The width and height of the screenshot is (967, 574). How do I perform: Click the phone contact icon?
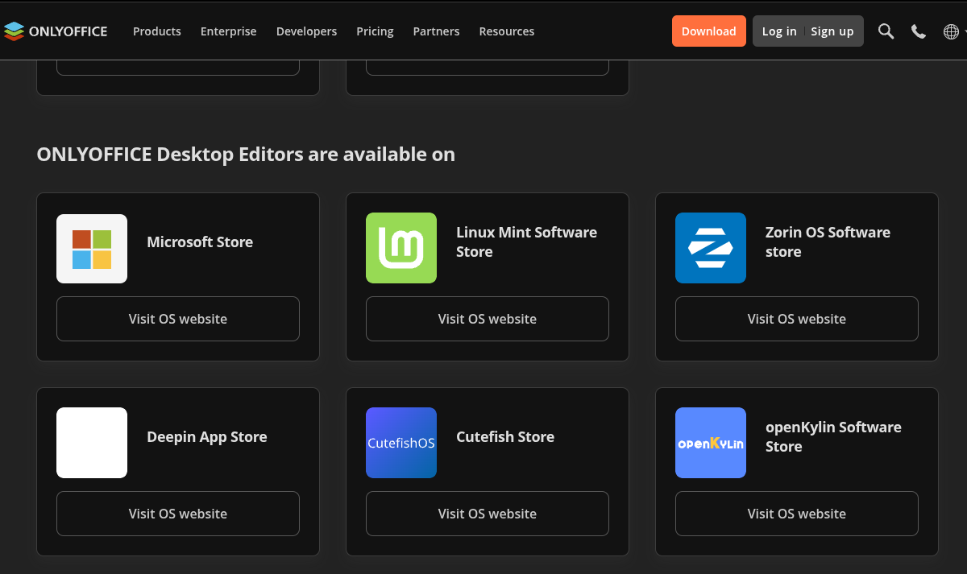click(x=918, y=31)
